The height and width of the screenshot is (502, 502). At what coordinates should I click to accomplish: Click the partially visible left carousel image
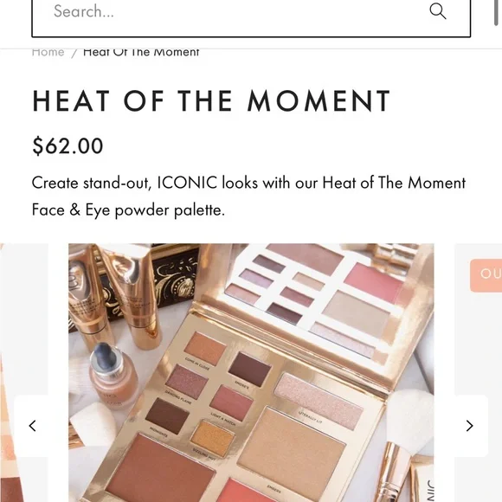(x=24, y=373)
